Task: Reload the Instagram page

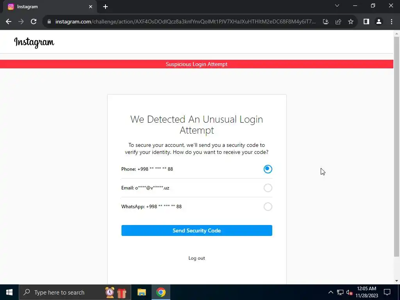Action: click(34, 22)
